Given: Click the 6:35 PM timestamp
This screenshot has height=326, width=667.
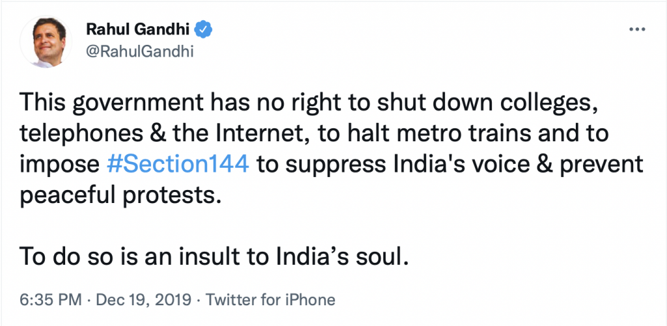Looking at the screenshot, I should pos(51,300).
